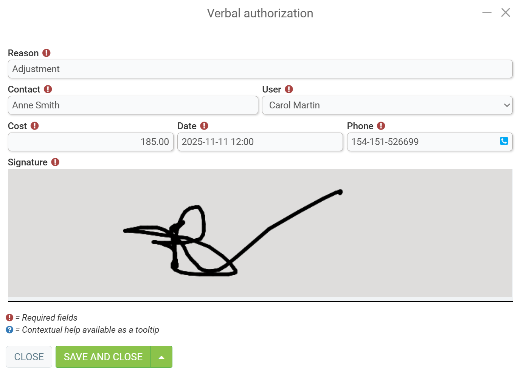Click required icon beside Signature label

(55, 162)
